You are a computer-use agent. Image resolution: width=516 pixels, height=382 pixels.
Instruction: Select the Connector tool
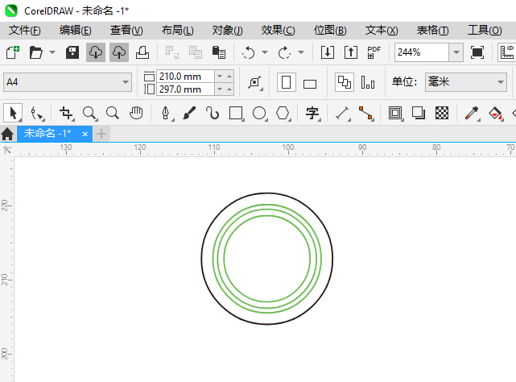tap(366, 114)
